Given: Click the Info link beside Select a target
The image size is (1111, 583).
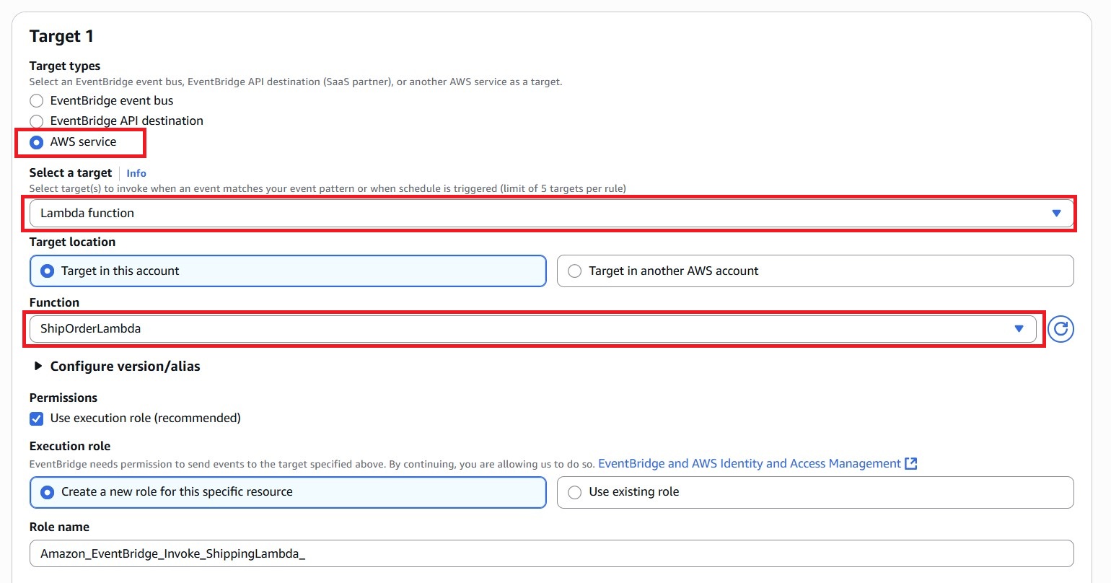Looking at the screenshot, I should (136, 173).
